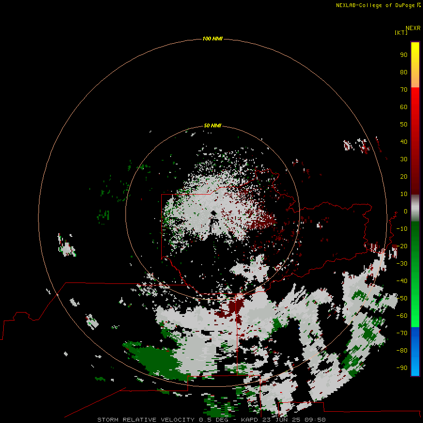423x423 pixels.
Task: Click the radar site center null spot
Action: tap(214, 213)
